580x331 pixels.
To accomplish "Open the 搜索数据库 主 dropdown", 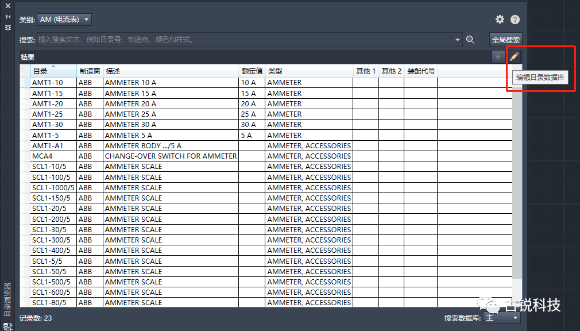I will coord(501,318).
